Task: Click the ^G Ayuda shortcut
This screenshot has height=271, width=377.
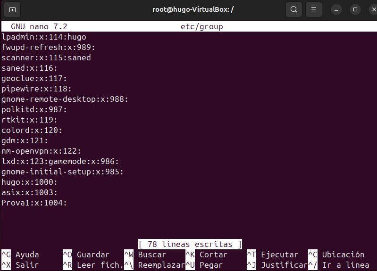Action: (20, 255)
